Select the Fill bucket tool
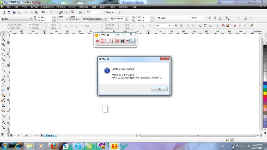This screenshot has width=267, height=150. tap(3, 110)
